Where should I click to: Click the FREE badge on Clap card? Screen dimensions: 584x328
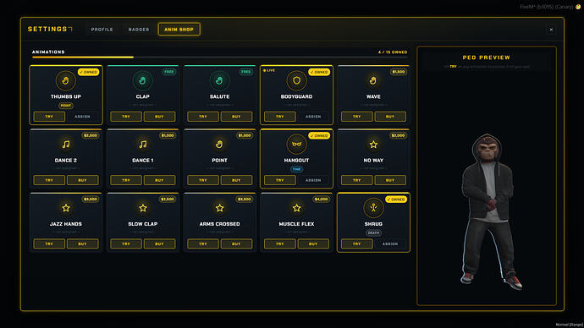[169, 72]
